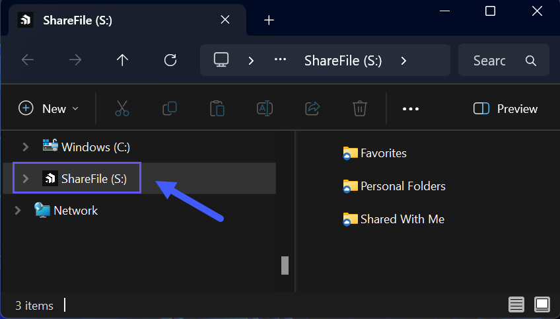Maximize the File Explorer window
Image resolution: width=560 pixels, height=319 pixels.
[x=491, y=11]
